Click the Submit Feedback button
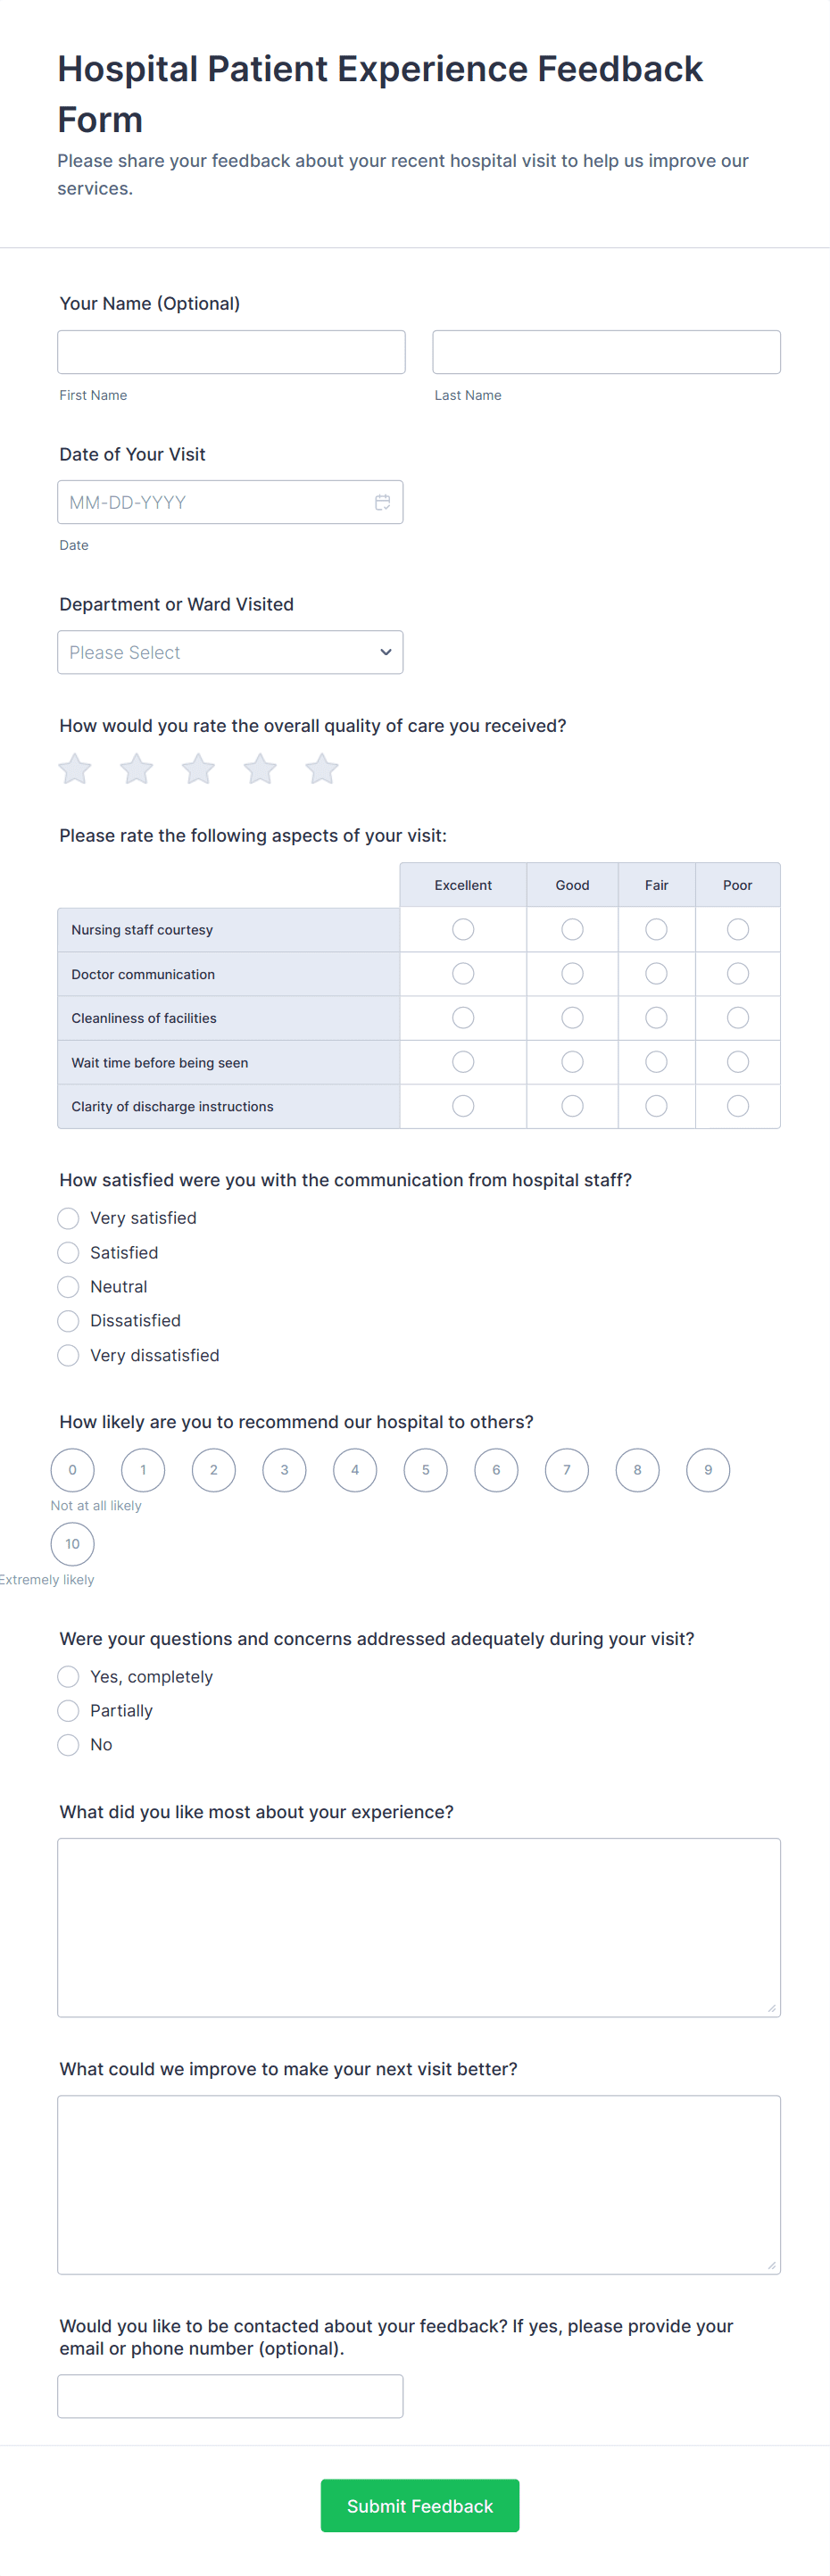The image size is (830, 2576). [x=420, y=2506]
